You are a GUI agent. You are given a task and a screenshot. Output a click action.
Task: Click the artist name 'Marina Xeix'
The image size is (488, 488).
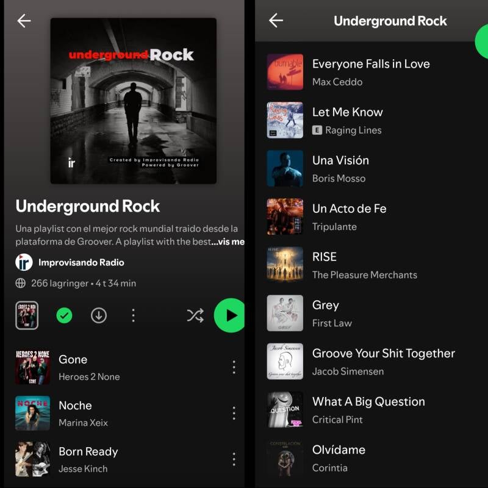(84, 423)
